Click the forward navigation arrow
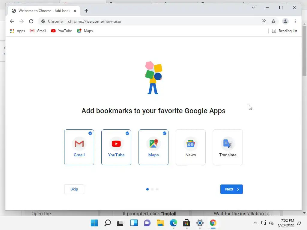307x230 pixels. (x=22, y=21)
